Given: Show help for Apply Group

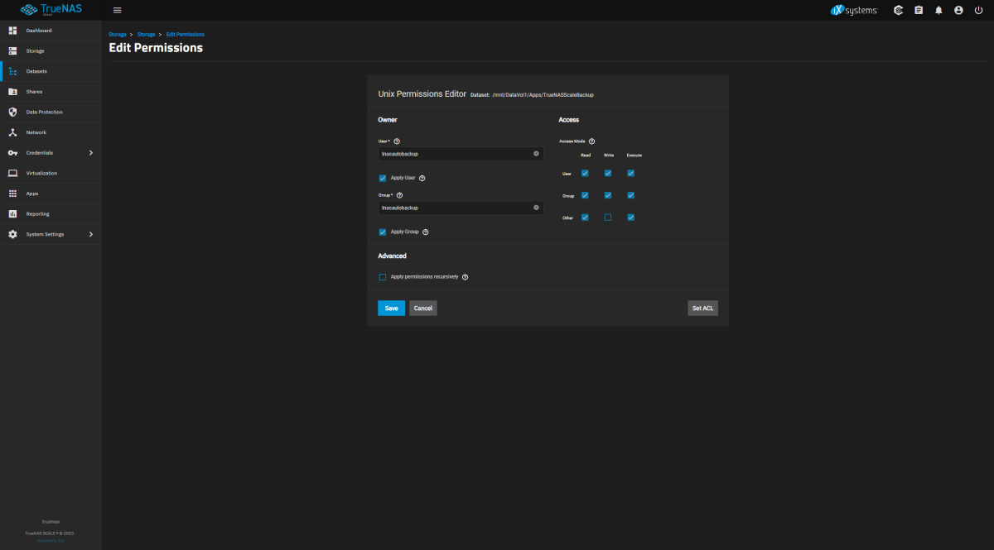Looking at the screenshot, I should click(425, 232).
